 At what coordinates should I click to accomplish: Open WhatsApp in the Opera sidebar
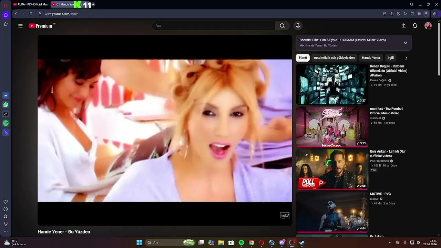tap(6, 105)
